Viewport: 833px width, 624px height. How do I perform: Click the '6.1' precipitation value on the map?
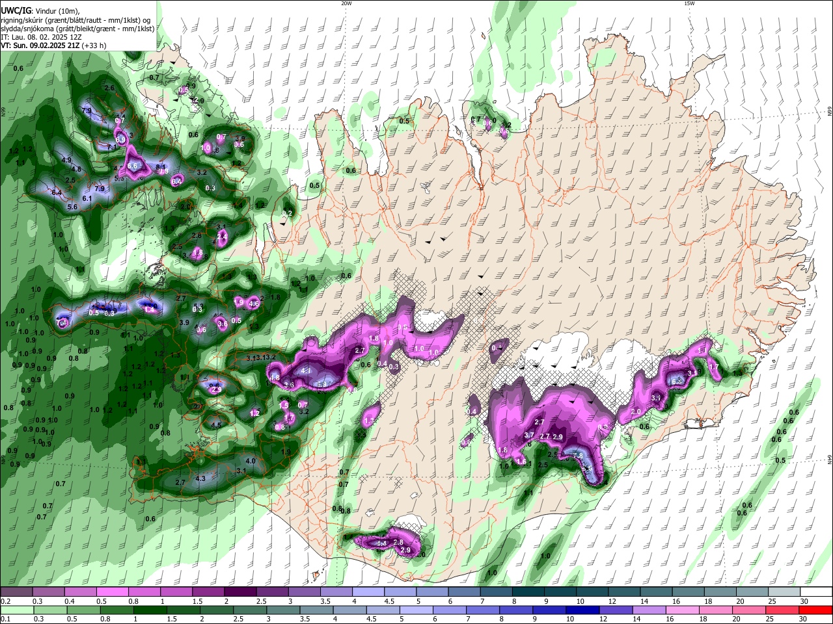click(87, 198)
